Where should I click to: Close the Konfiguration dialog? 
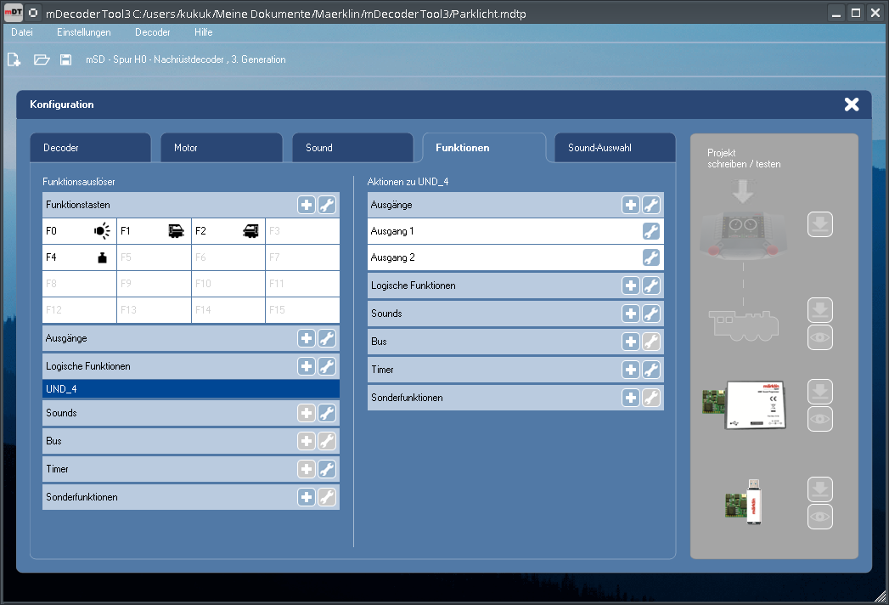tap(852, 105)
